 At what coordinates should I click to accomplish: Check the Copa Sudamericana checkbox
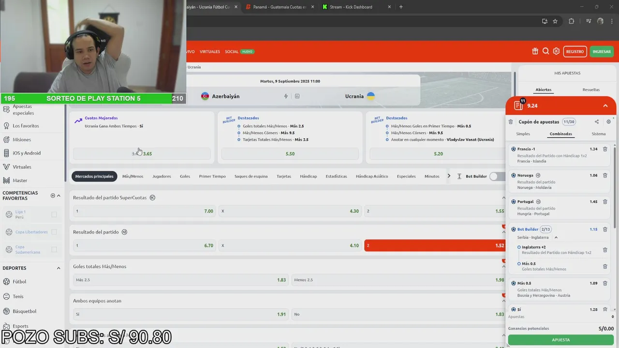click(54, 249)
